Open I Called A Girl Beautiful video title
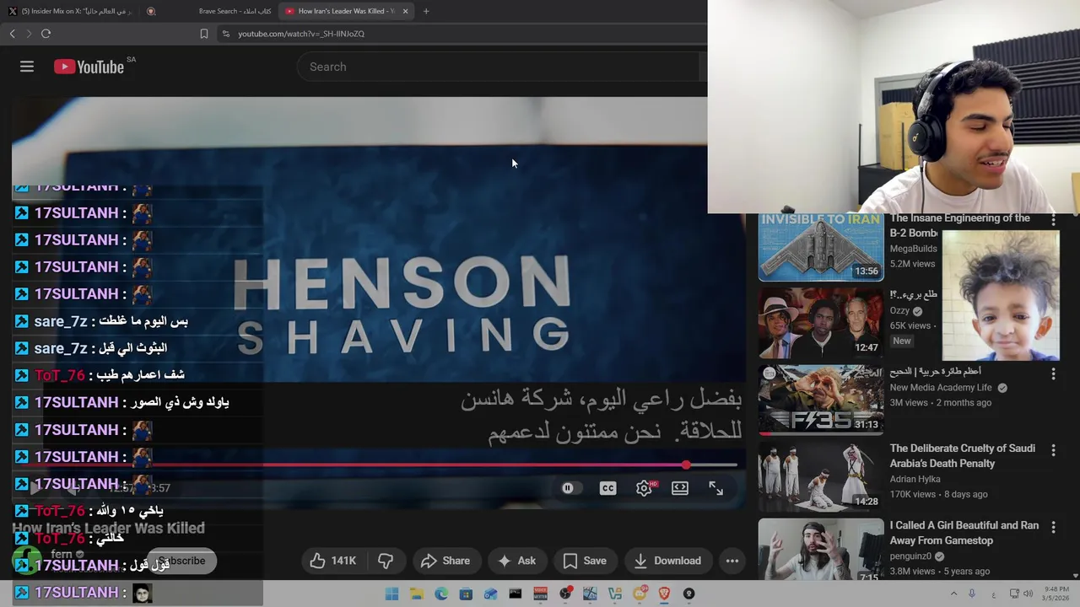The width and height of the screenshot is (1080, 607). 964,533
